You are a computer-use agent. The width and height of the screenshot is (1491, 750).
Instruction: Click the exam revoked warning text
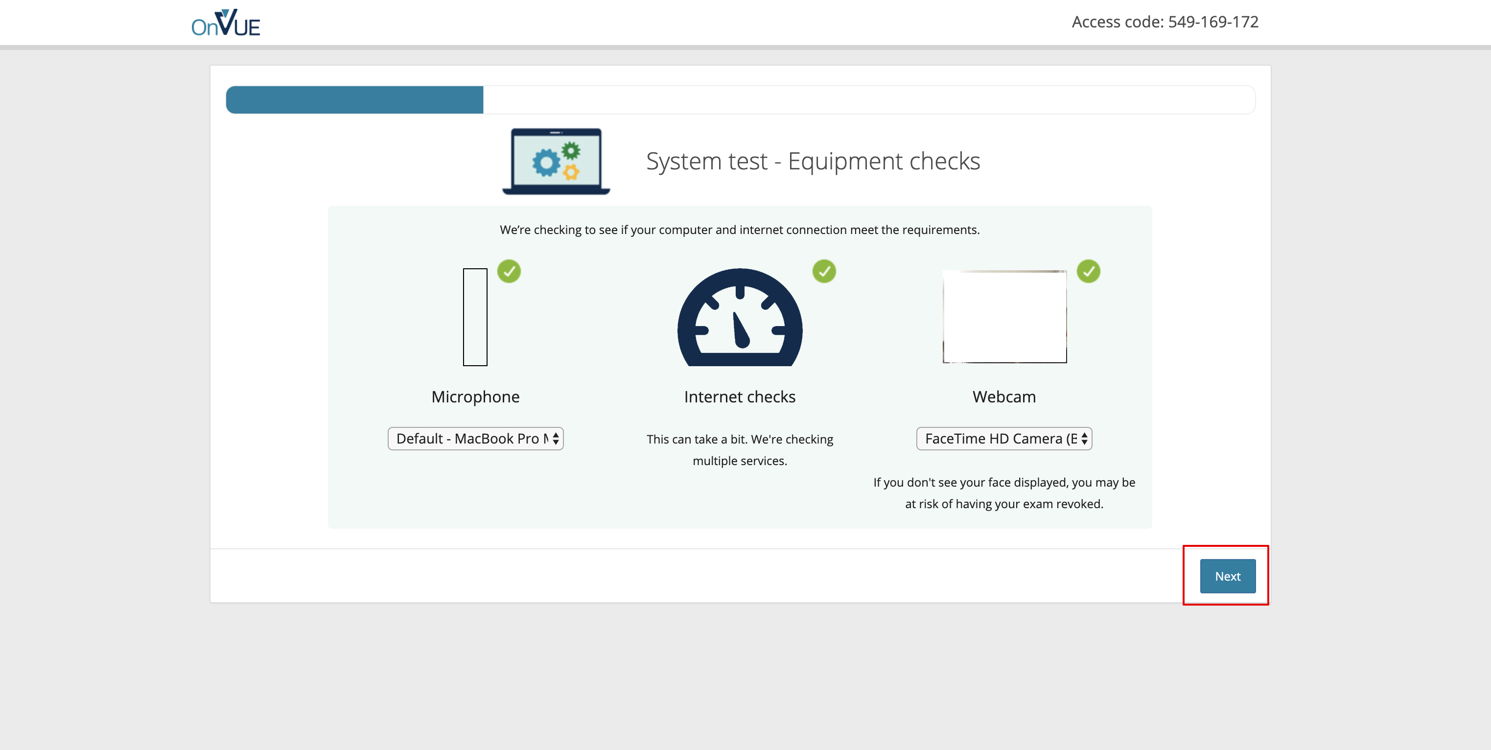tap(1003, 493)
